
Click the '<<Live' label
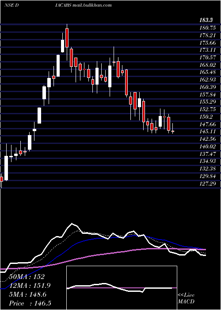tap(186, 295)
